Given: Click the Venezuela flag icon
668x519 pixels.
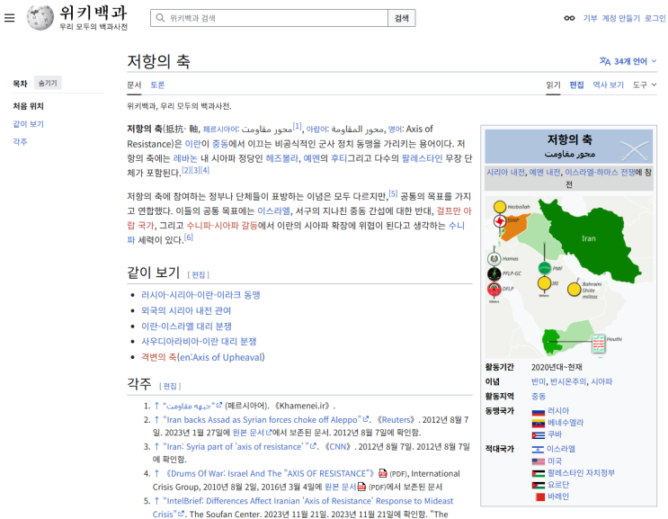Looking at the screenshot, I should pyautogui.click(x=539, y=424).
